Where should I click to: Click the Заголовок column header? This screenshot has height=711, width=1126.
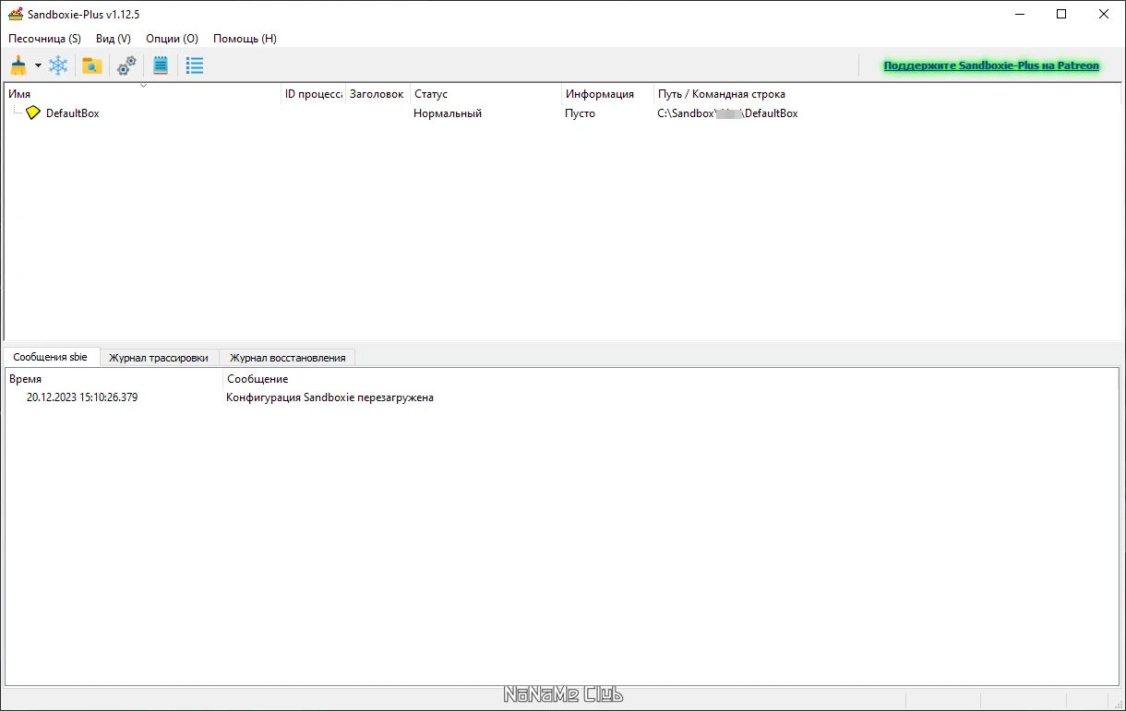[377, 94]
